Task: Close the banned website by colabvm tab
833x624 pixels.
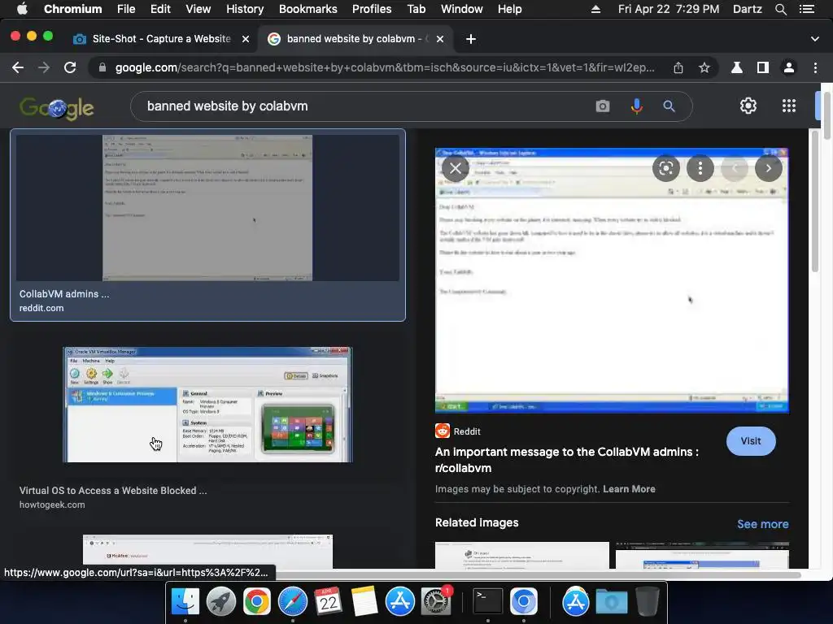Action: click(440, 39)
